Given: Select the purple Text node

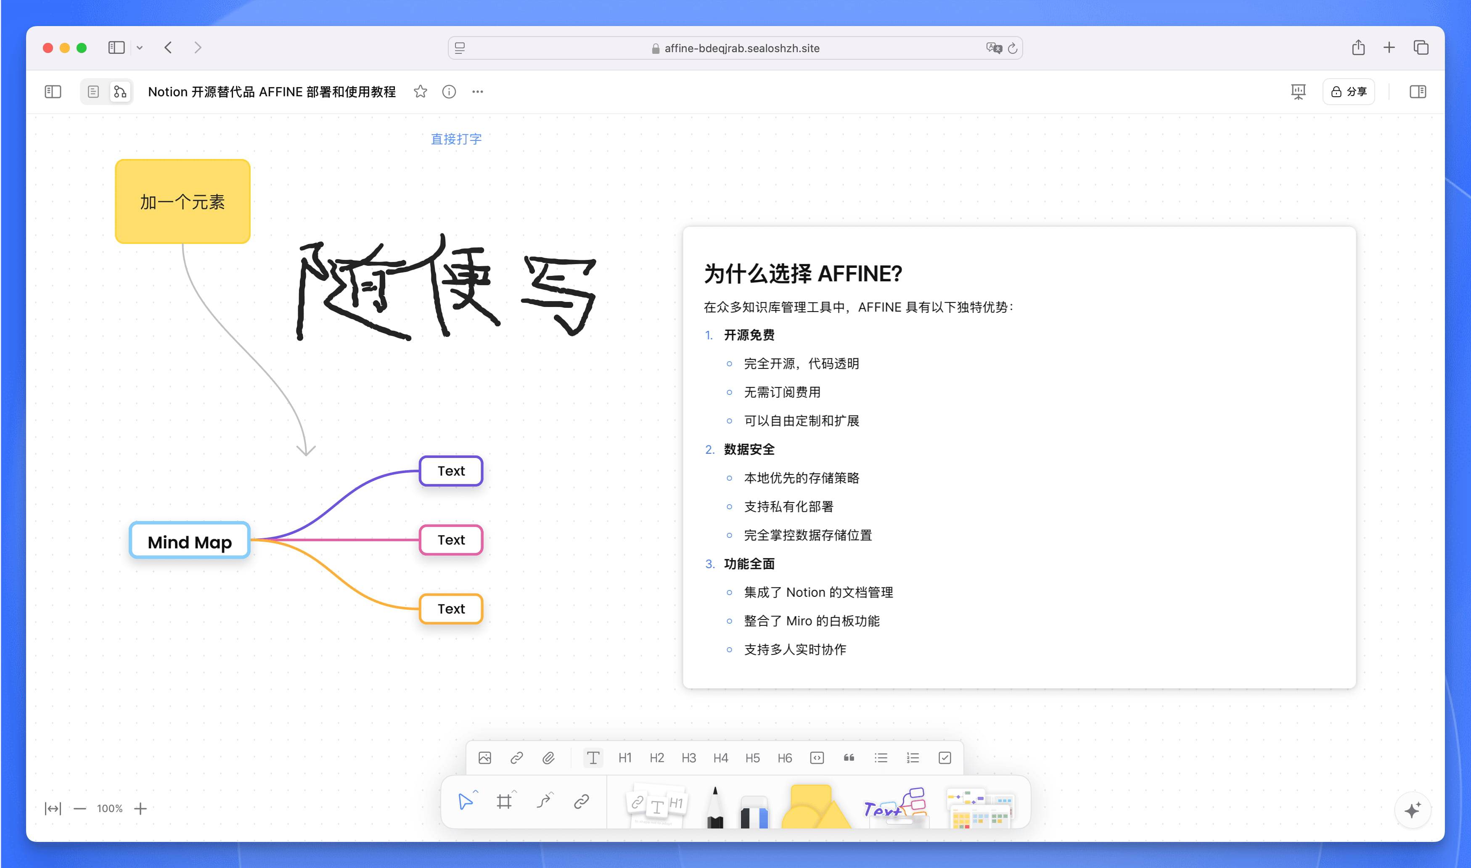Looking at the screenshot, I should 451,471.
